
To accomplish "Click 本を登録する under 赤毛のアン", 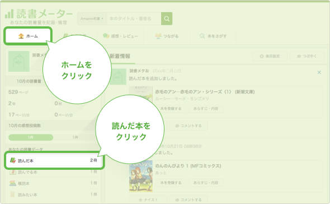I will pos(171,109).
